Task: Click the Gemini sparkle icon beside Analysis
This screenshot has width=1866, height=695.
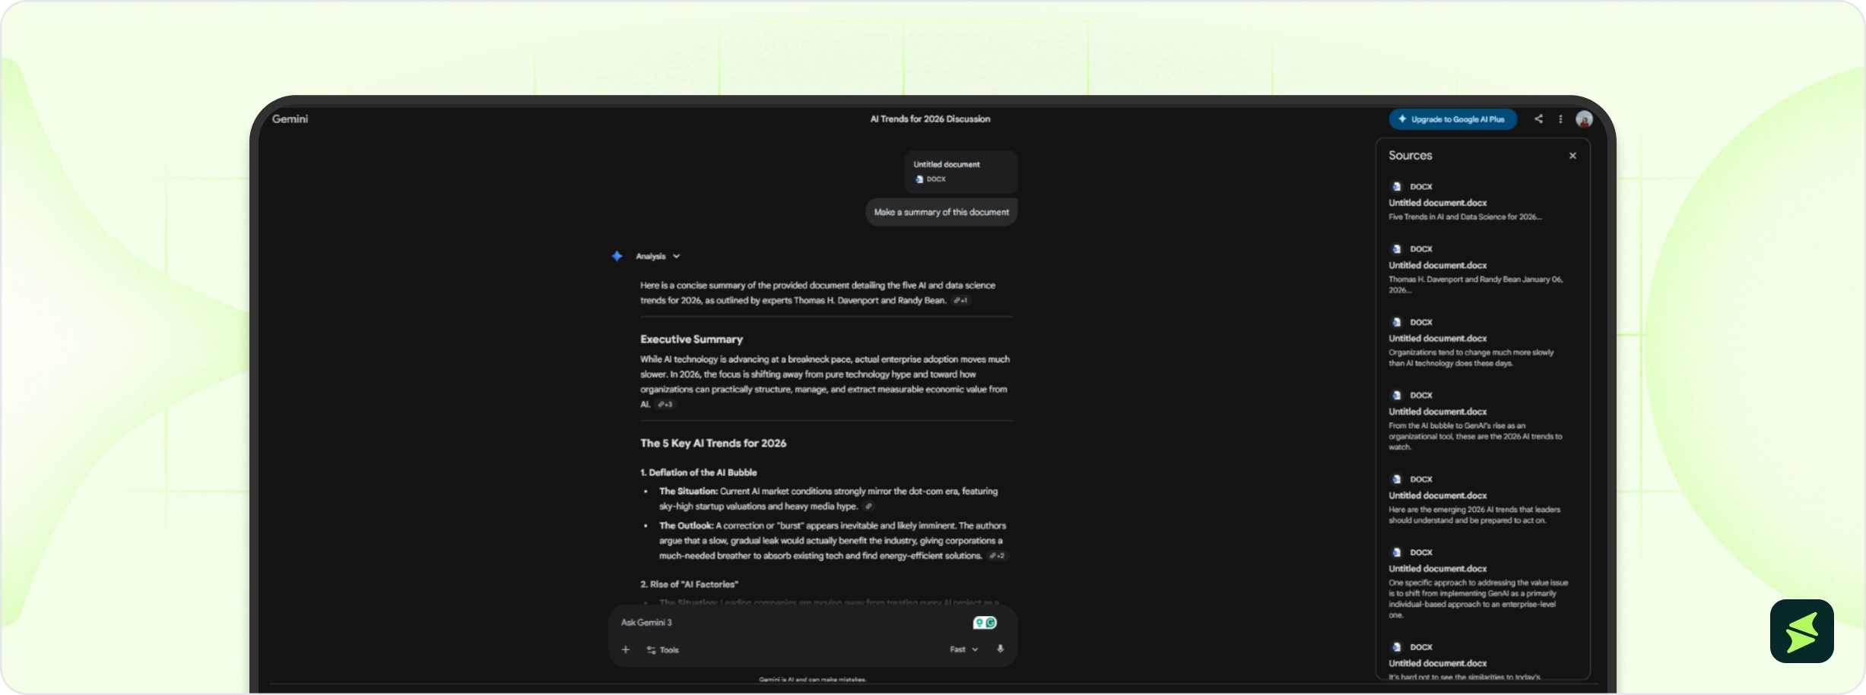Action: coord(617,257)
